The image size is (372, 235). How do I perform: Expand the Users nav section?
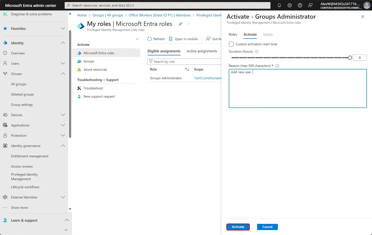(x=63, y=64)
